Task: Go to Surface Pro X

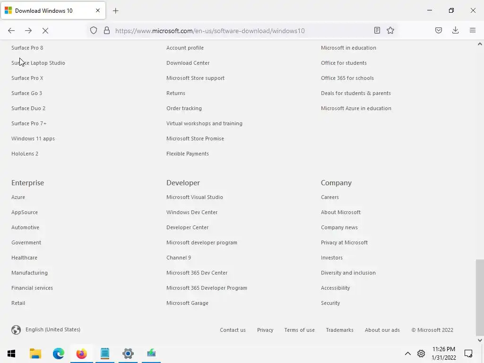Action: point(27,78)
